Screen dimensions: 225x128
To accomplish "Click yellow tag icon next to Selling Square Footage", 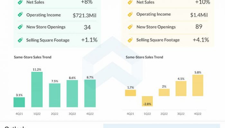I will (130, 40).
